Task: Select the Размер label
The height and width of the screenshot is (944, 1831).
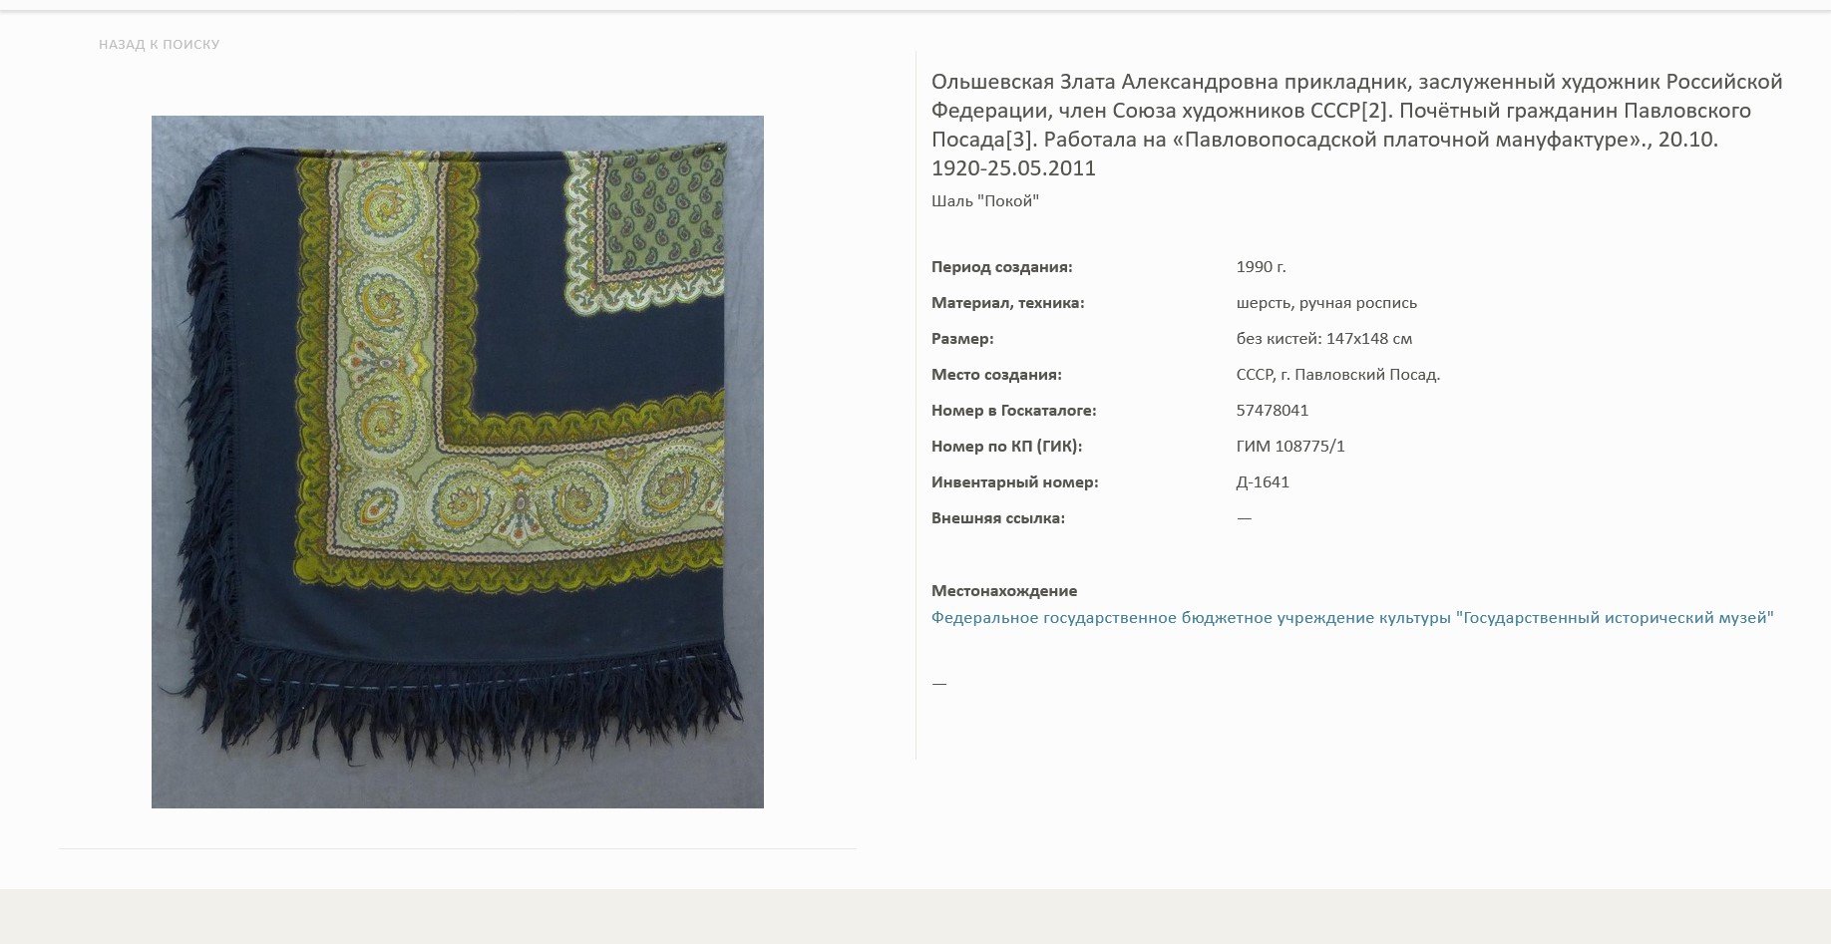Action: (x=962, y=339)
